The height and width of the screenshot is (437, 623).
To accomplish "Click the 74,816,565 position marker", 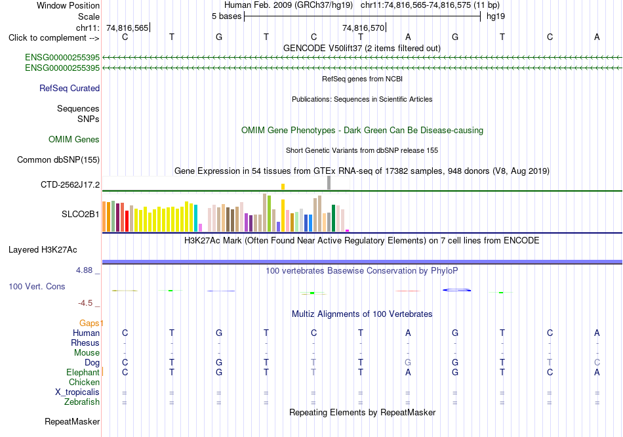I will 127,28.
